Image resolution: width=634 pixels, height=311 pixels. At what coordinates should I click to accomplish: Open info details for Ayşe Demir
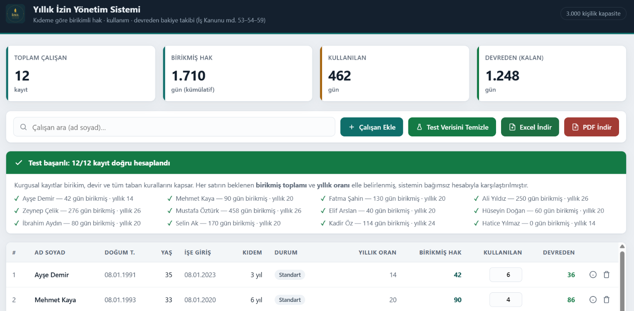coord(593,275)
